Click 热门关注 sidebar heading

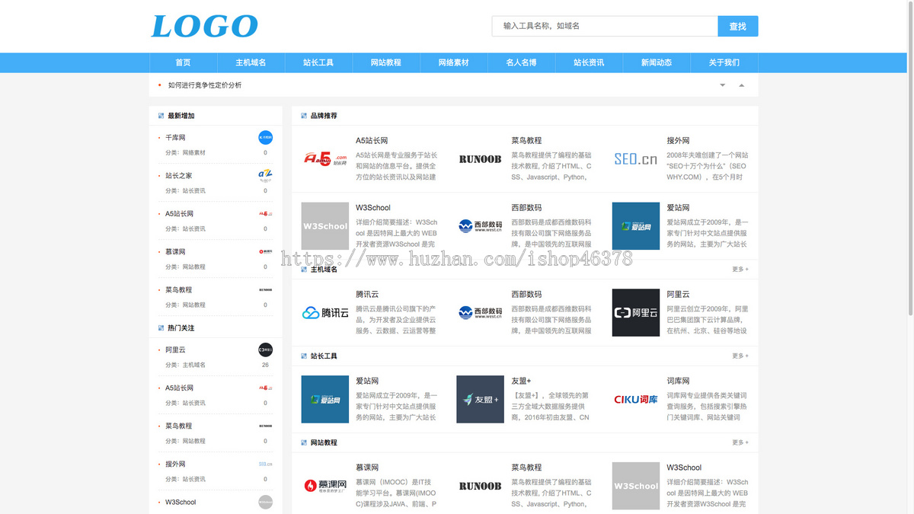181,328
